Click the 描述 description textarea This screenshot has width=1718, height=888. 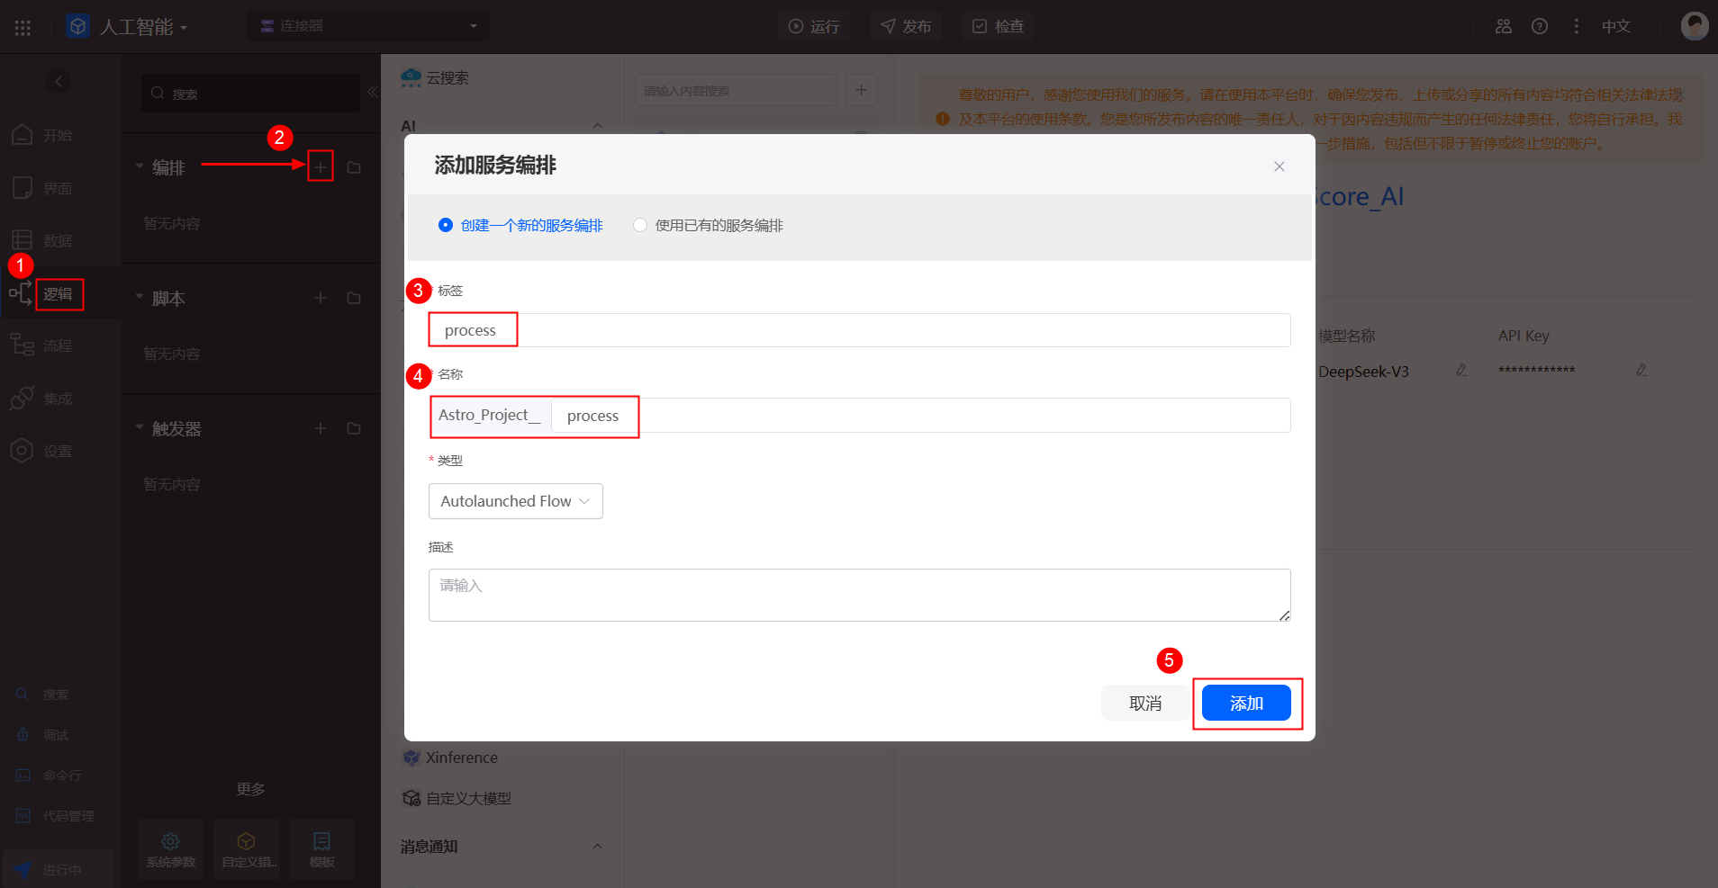[860, 595]
